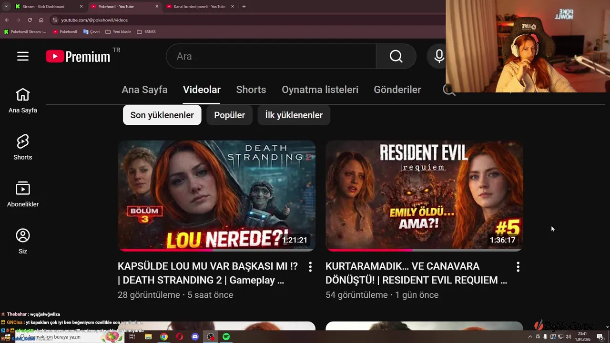Screen dimensions: 610x343
Task: View site information icon in address bar
Action: pyautogui.click(x=55, y=20)
